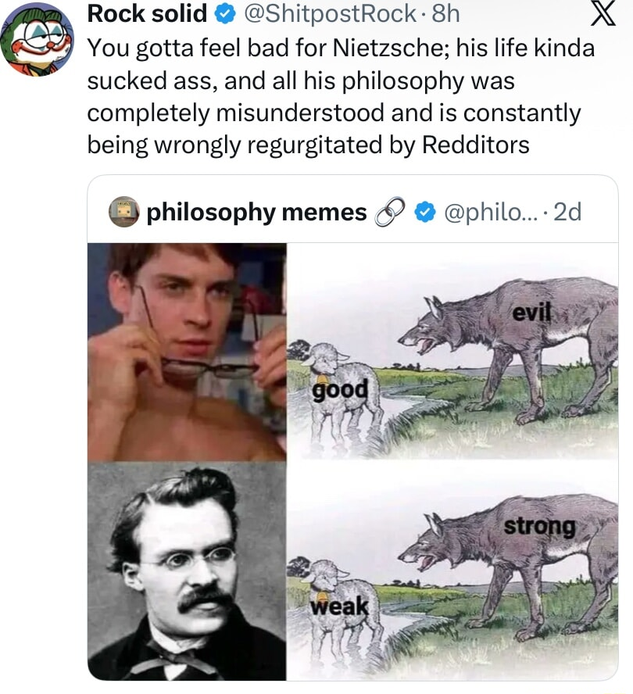Screen dimensions: 633x694
Task: Click Rock solid's Garfield profile avatar
Action: 38,38
